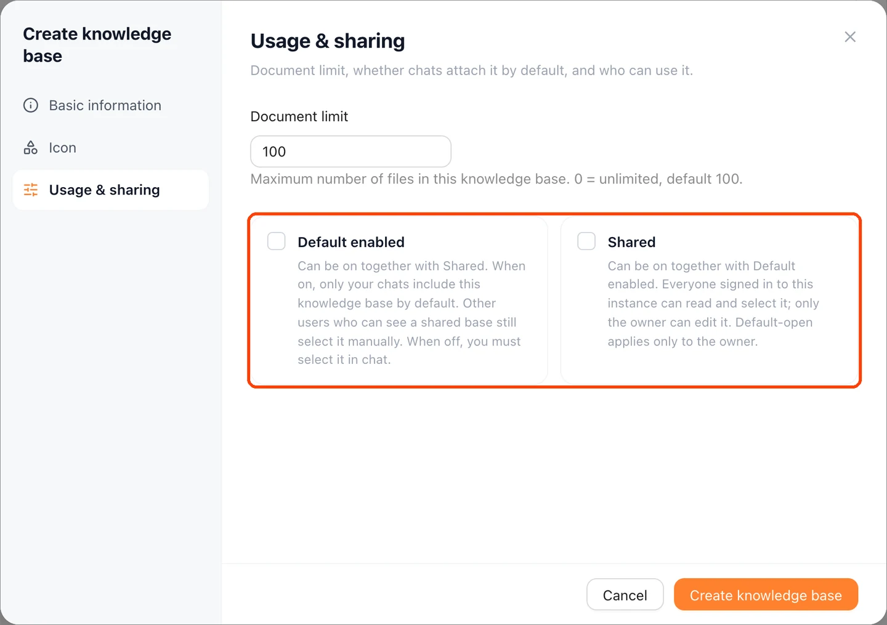Click the shapes icon beside Icon
The height and width of the screenshot is (625, 887).
[31, 148]
